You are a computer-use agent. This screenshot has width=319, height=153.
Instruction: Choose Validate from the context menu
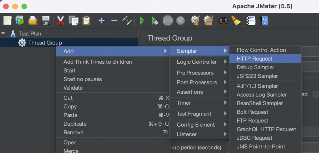click(x=73, y=88)
